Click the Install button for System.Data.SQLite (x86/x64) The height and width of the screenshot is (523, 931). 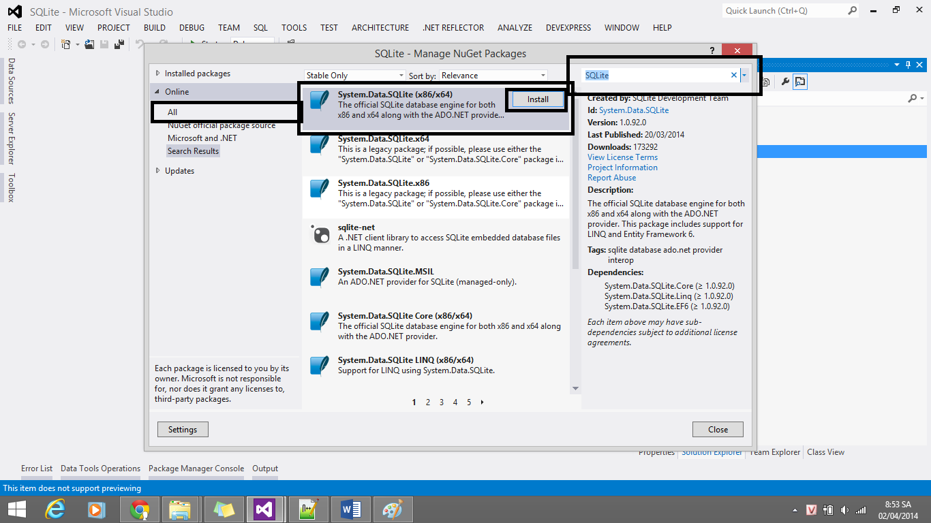coord(538,99)
